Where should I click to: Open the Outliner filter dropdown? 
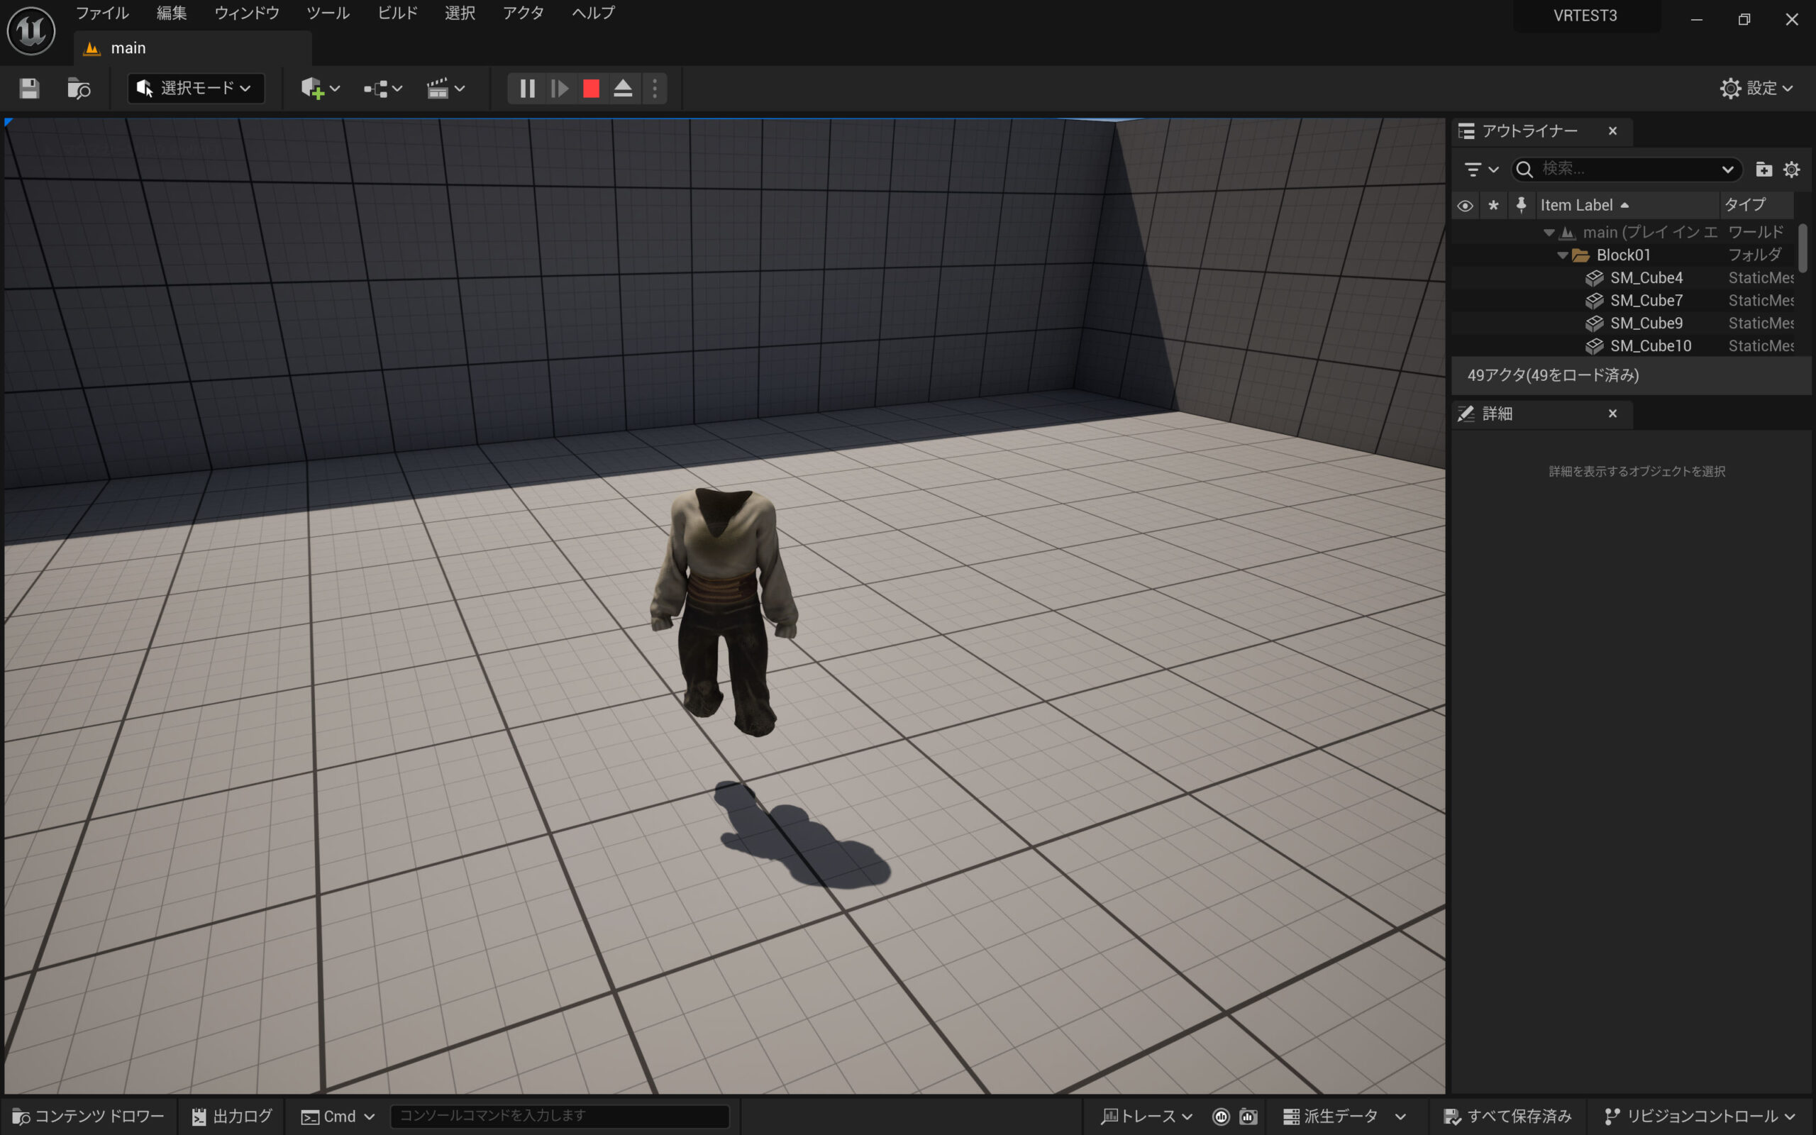(1480, 170)
